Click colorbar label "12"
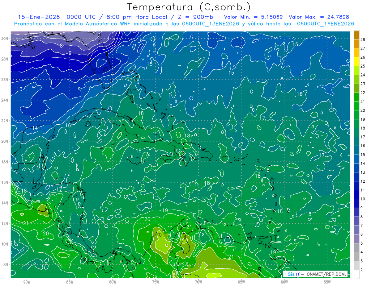The image size is (371, 286). [x=363, y=181]
